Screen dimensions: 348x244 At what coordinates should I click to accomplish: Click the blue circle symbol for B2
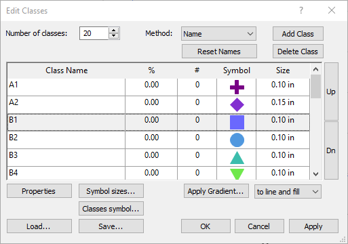click(237, 140)
